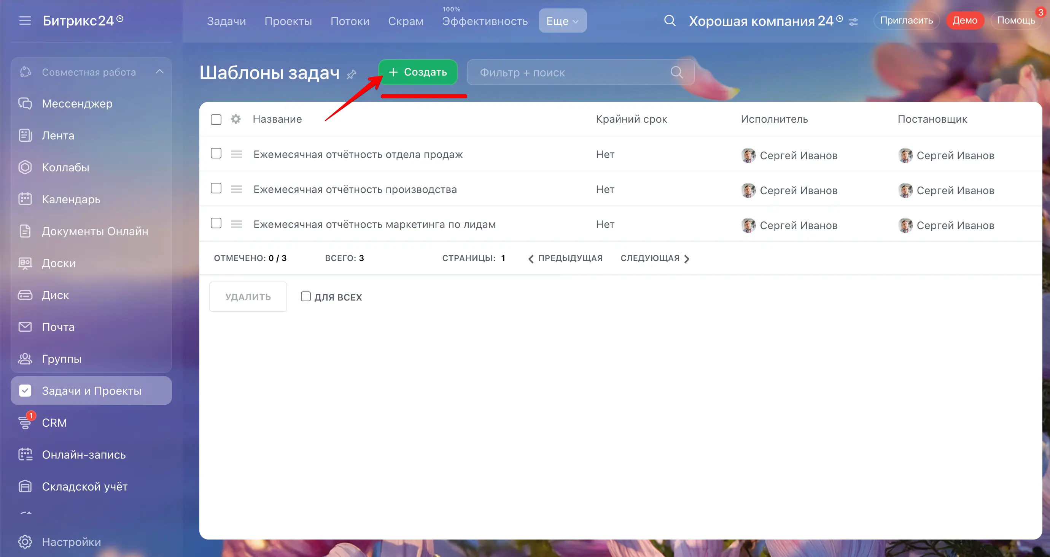Viewport: 1050px width, 557px height.
Task: Open row actions menu for отдела продаж template
Action: tap(236, 154)
